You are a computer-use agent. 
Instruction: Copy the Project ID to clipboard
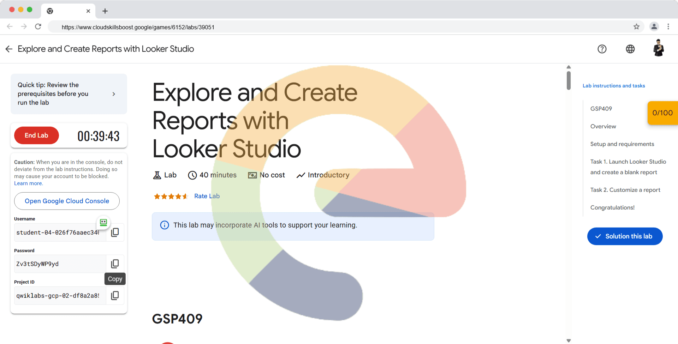(x=115, y=296)
